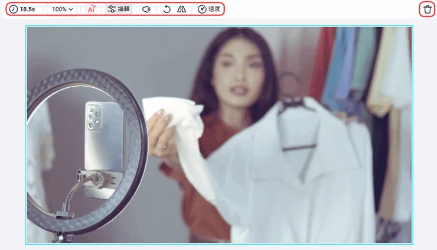Click the 編輯 edit adjustments button
Screen dimensions: 437x250
119,9
